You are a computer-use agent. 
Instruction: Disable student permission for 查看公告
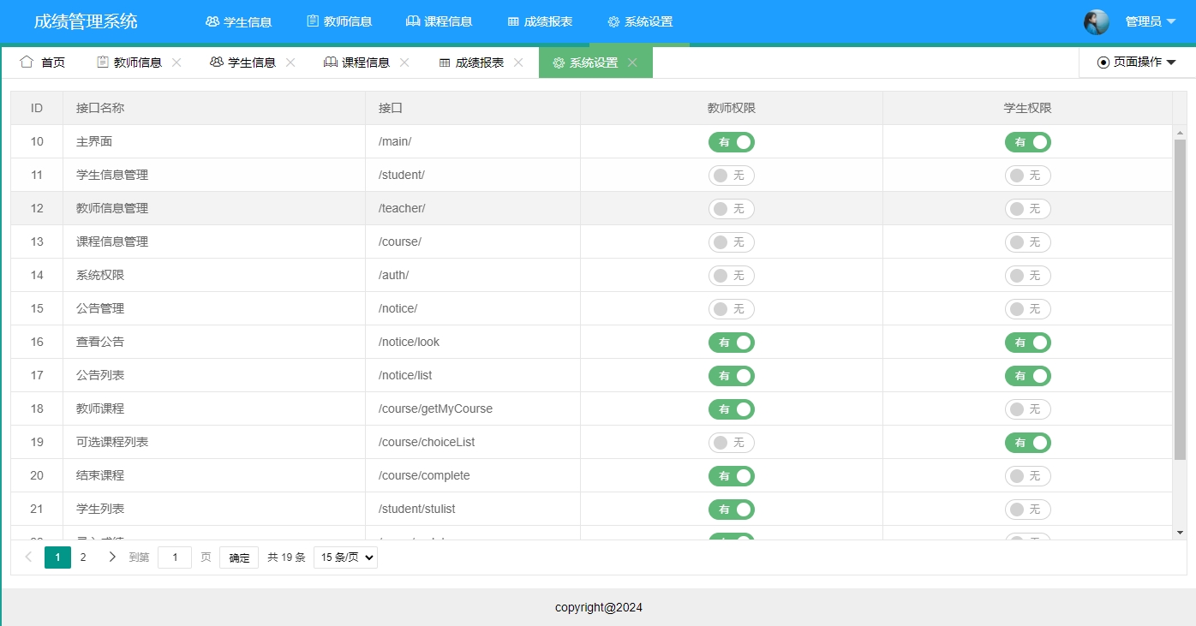[1028, 343]
